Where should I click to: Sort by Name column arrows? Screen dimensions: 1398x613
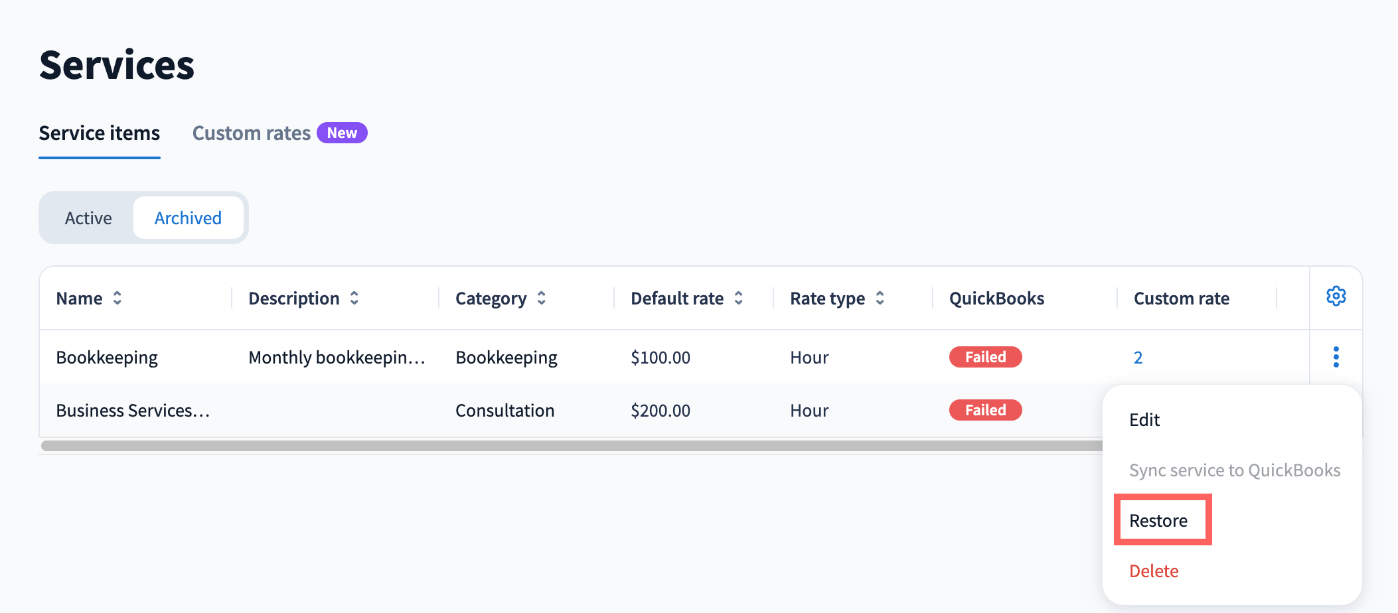point(117,298)
